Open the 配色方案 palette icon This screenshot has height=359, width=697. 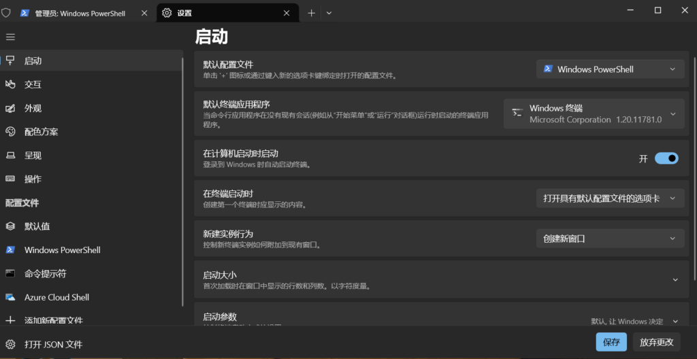(10, 132)
